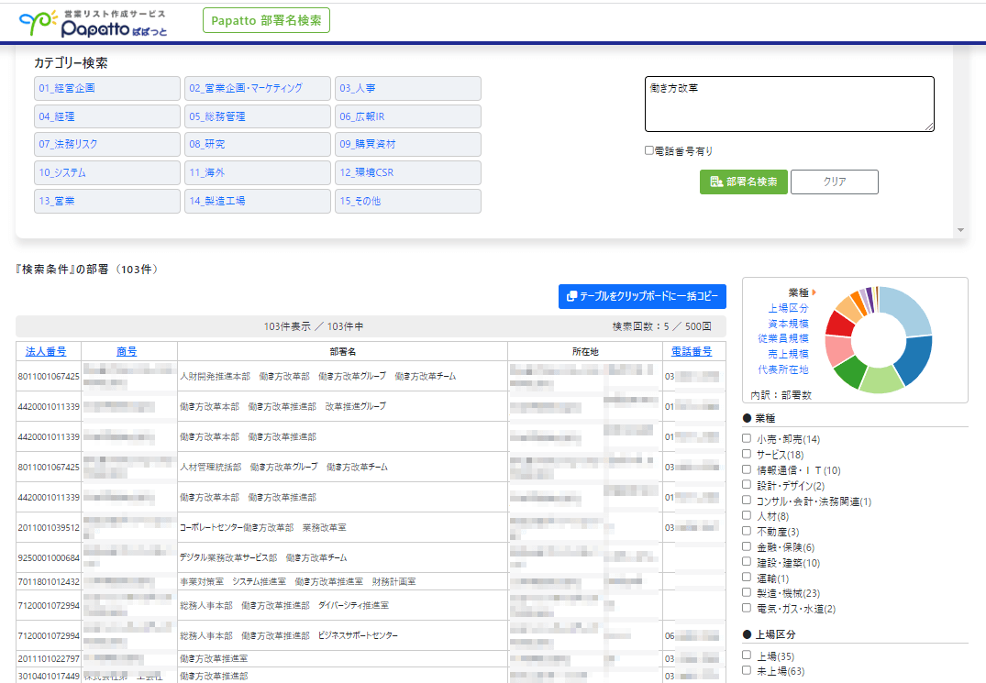Click corporate number 2011101022797 cell
This screenshot has width=986, height=683.
(49, 659)
